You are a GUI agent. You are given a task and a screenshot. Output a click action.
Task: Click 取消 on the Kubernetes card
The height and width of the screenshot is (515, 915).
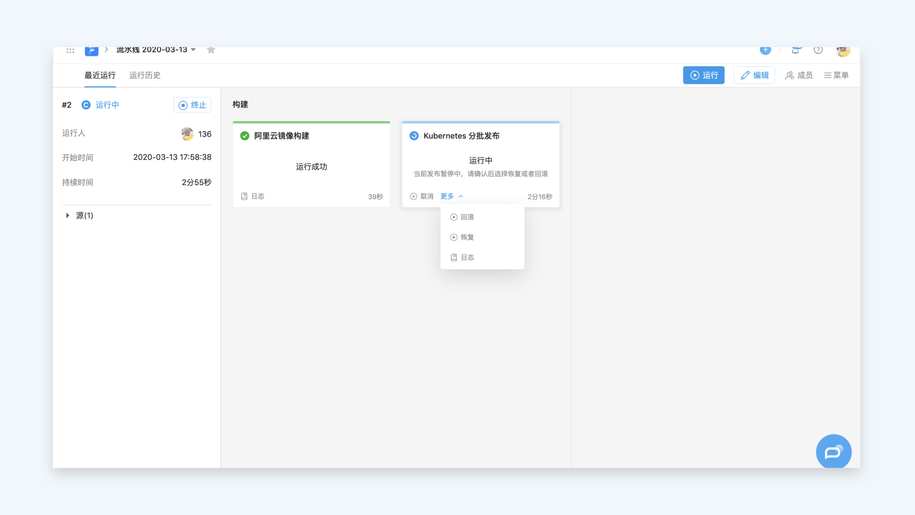(422, 196)
